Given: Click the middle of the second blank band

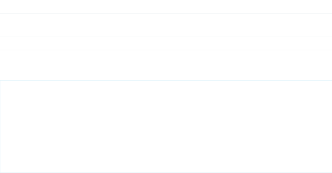Looking at the screenshot, I should click(x=166, y=25).
